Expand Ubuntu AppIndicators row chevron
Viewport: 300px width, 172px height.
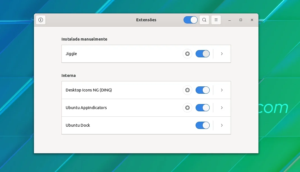tap(222, 108)
